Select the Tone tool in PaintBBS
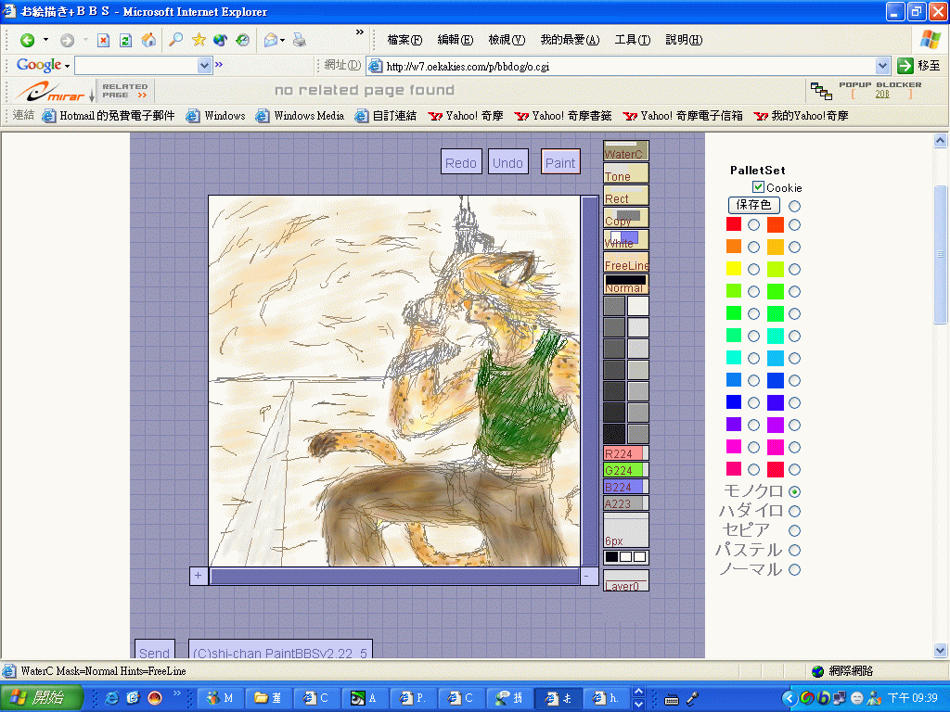The image size is (950, 712). pos(625,174)
